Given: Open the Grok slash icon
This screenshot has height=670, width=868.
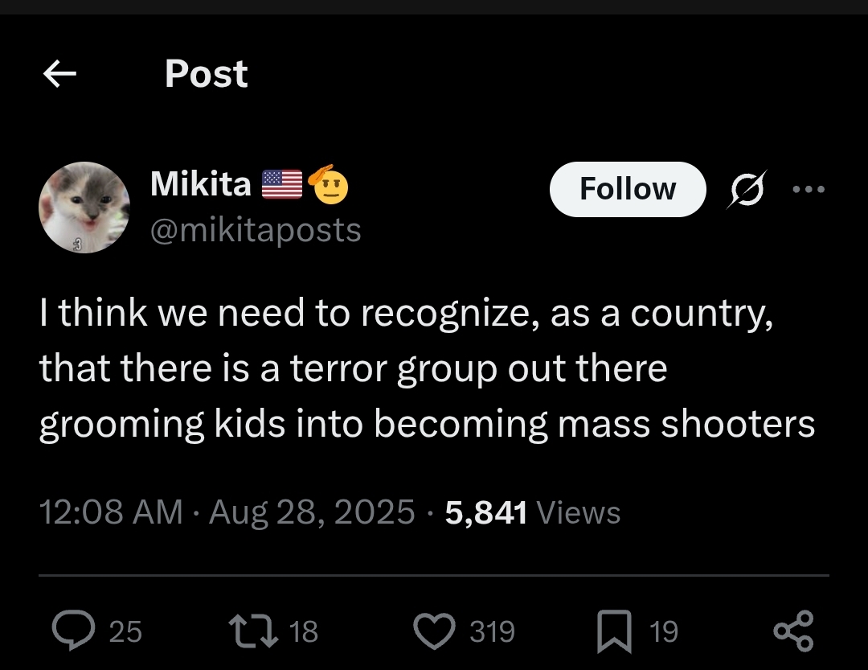Looking at the screenshot, I should 747,189.
